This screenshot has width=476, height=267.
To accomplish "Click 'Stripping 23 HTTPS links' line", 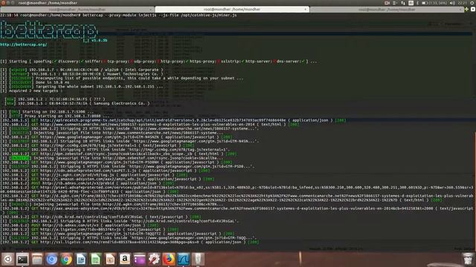I will pos(129,128).
